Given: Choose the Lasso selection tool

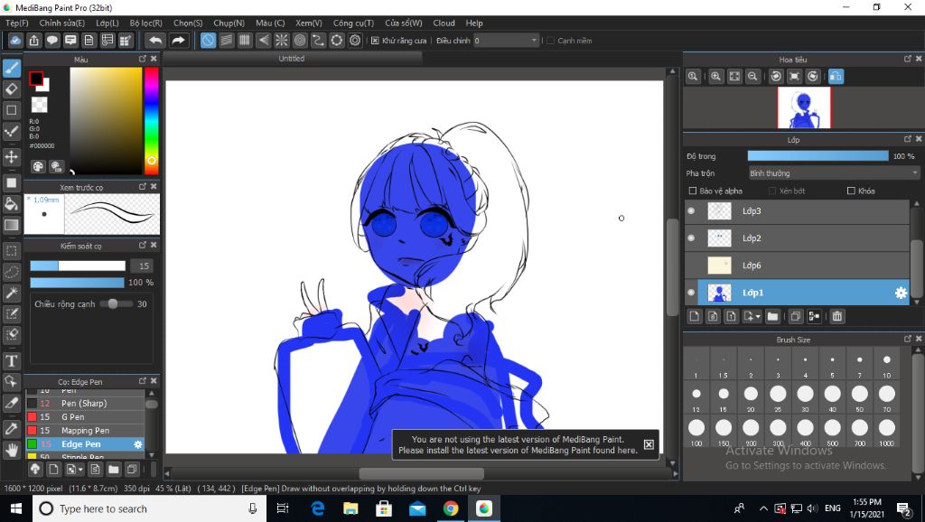Looking at the screenshot, I should click(x=11, y=272).
